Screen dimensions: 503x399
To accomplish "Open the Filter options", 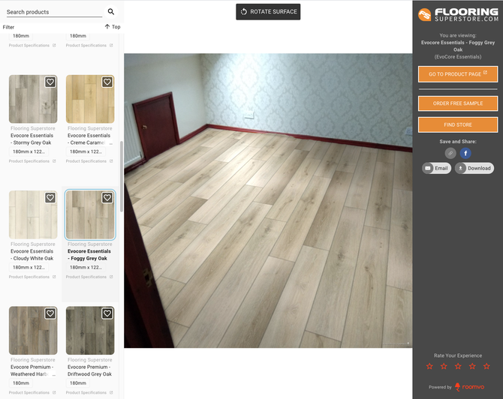I will (x=9, y=27).
